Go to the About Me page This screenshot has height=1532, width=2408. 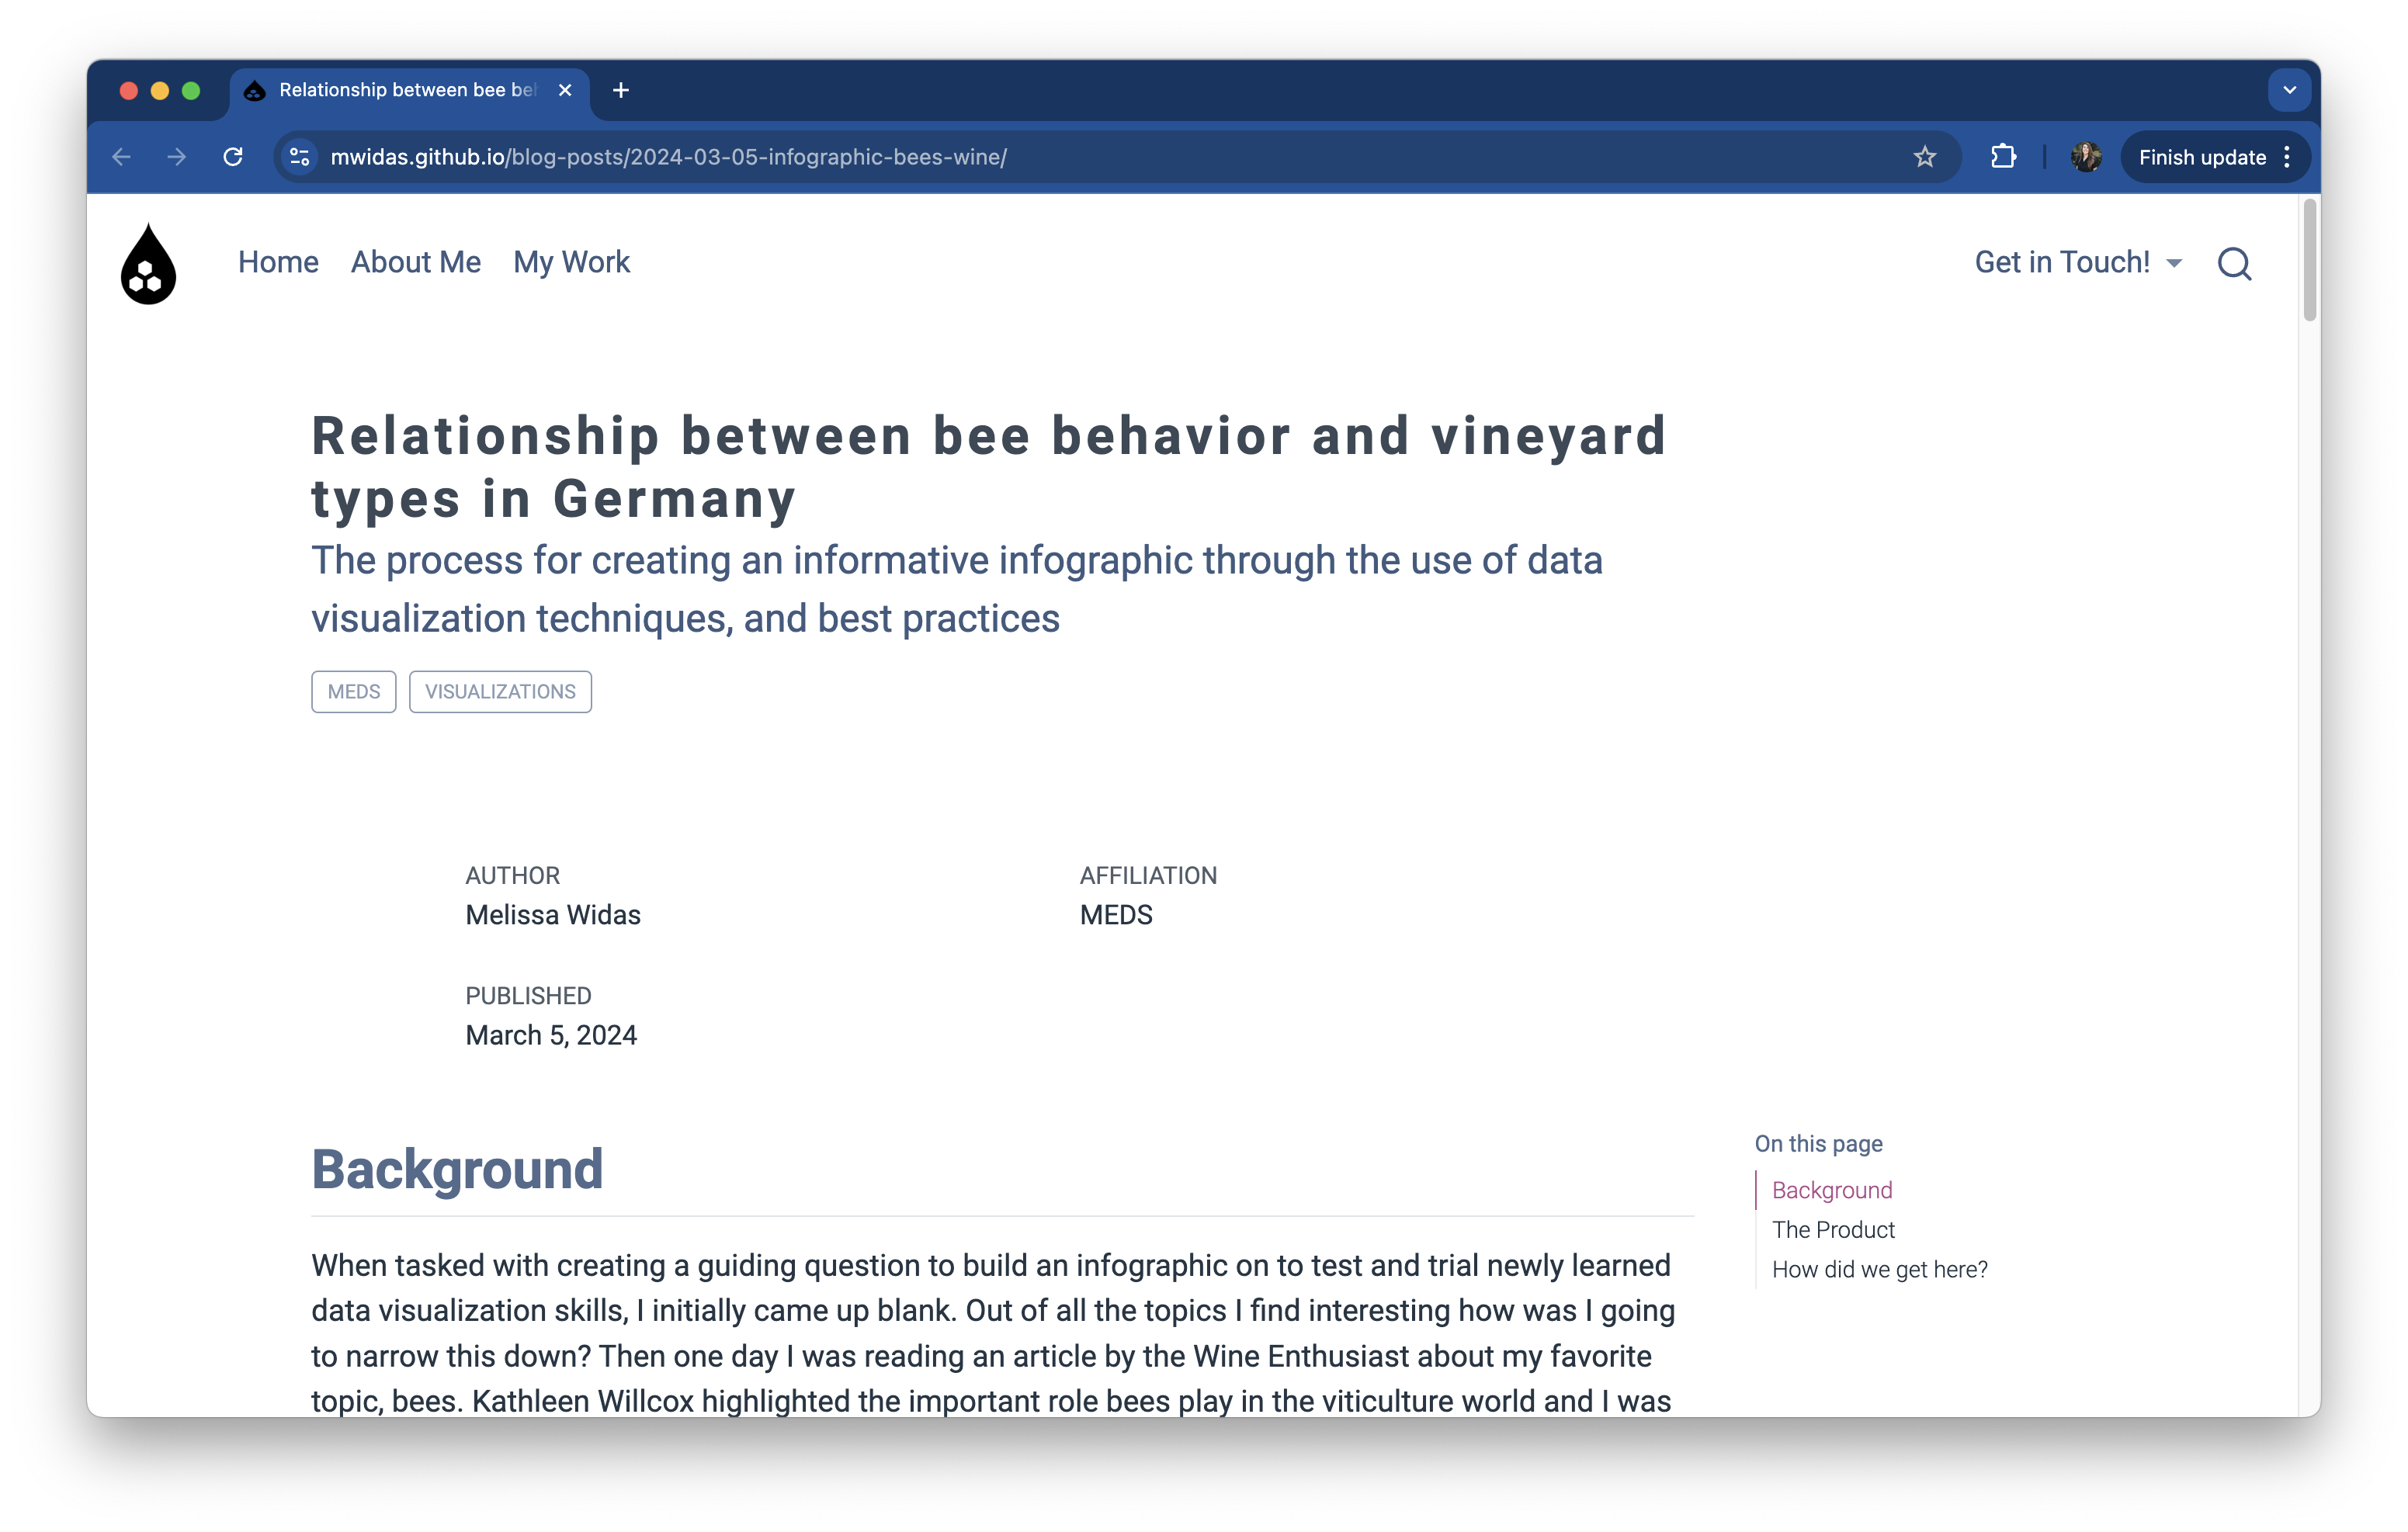(x=416, y=262)
